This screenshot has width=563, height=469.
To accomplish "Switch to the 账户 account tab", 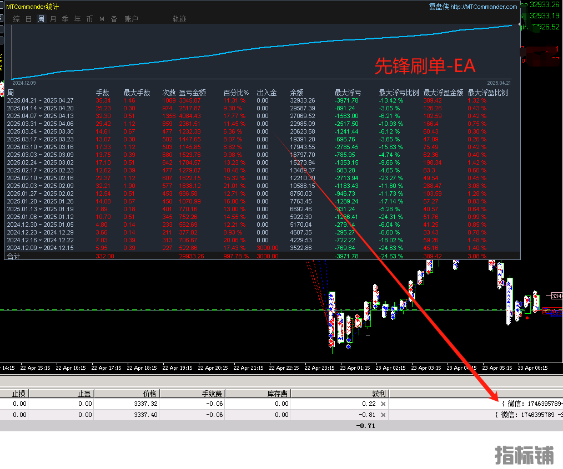I will tap(131, 19).
